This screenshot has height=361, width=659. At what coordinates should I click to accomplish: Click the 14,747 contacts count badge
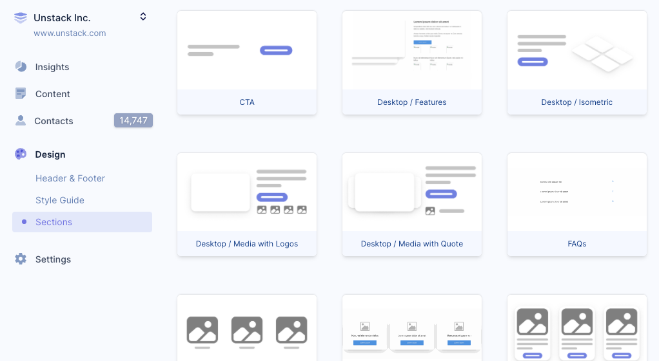[x=133, y=120]
